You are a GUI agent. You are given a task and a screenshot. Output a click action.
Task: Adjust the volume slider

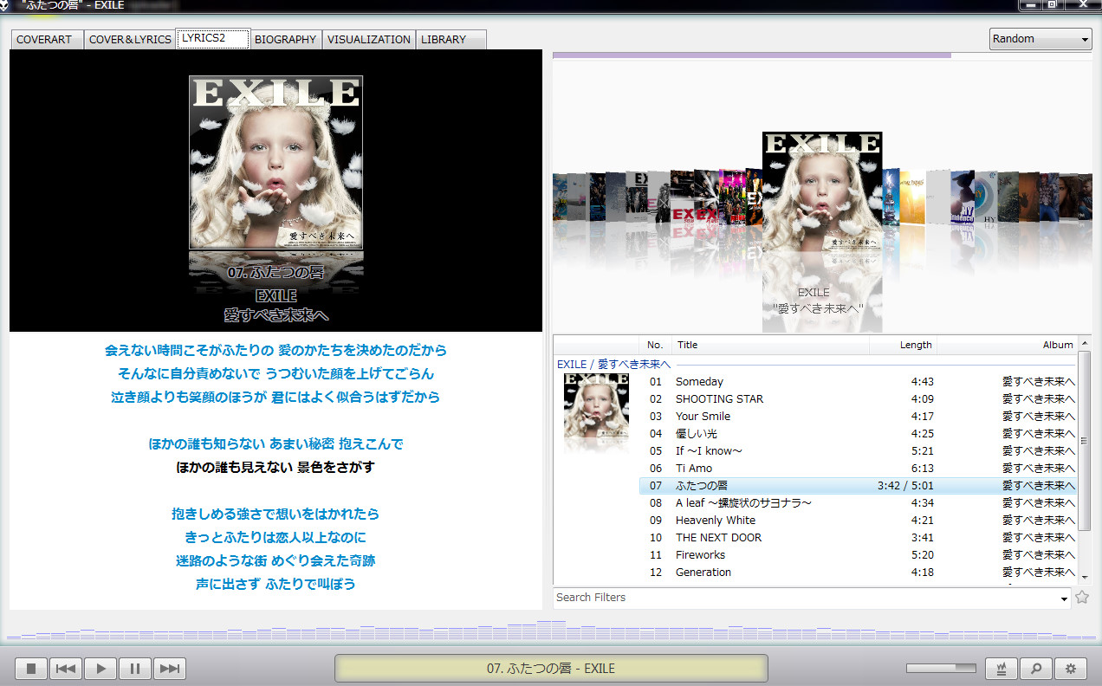tap(941, 668)
